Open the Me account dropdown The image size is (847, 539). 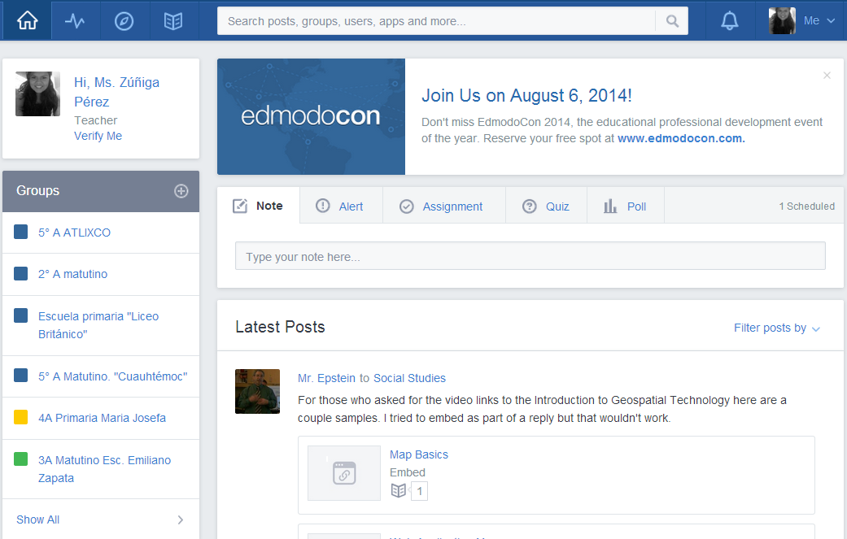coord(819,20)
